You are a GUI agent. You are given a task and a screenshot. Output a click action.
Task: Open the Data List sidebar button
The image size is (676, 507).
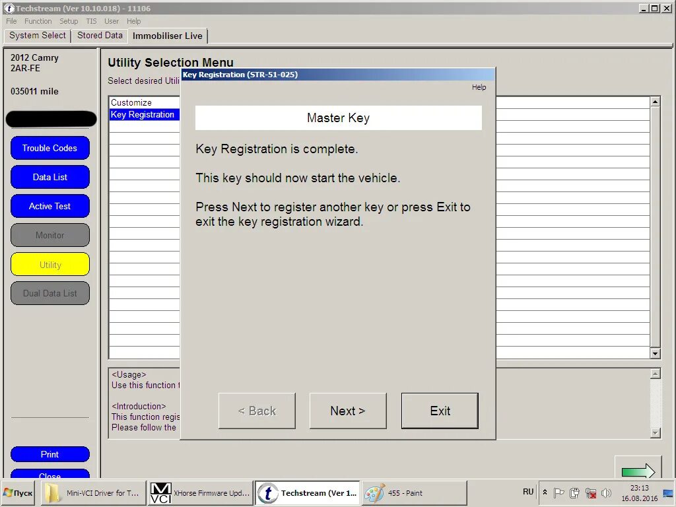(50, 177)
